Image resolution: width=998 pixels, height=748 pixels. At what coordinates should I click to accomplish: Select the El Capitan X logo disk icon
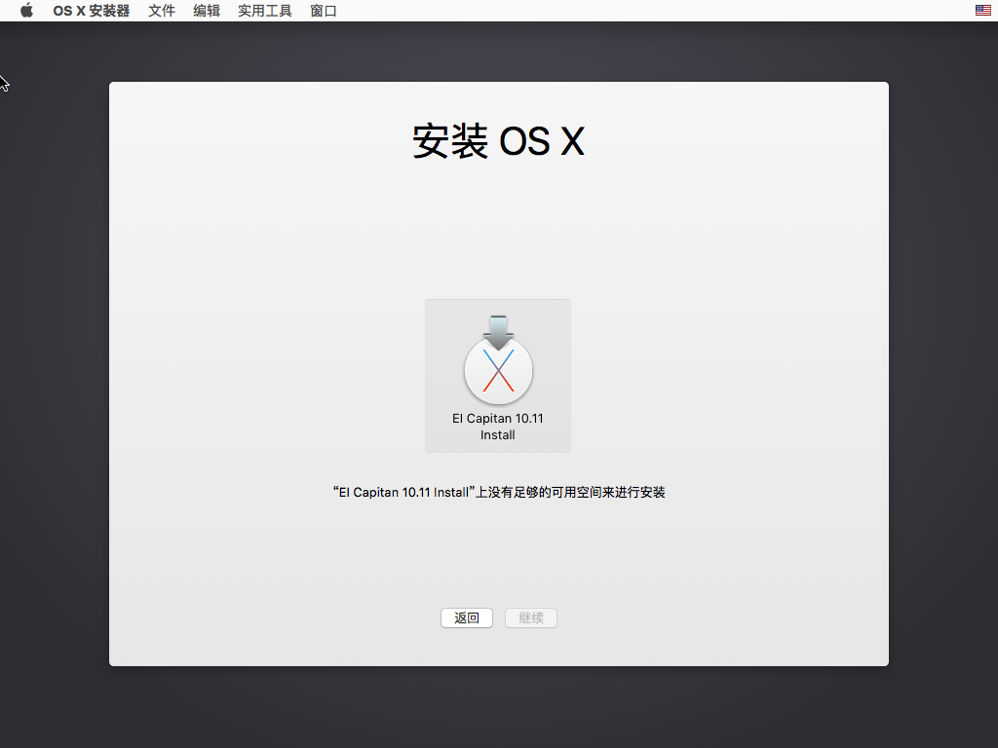[498, 371]
